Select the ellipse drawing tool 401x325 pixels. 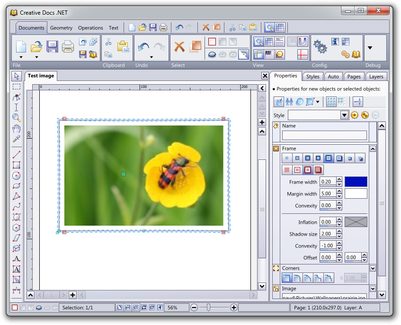pos(17,186)
